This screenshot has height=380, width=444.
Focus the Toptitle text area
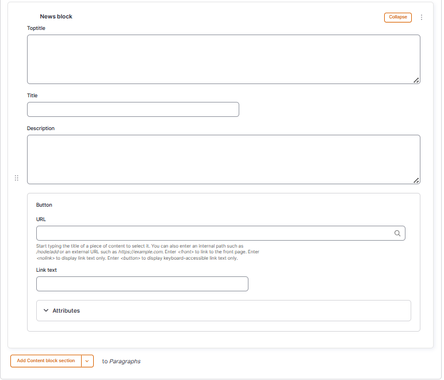coord(224,59)
